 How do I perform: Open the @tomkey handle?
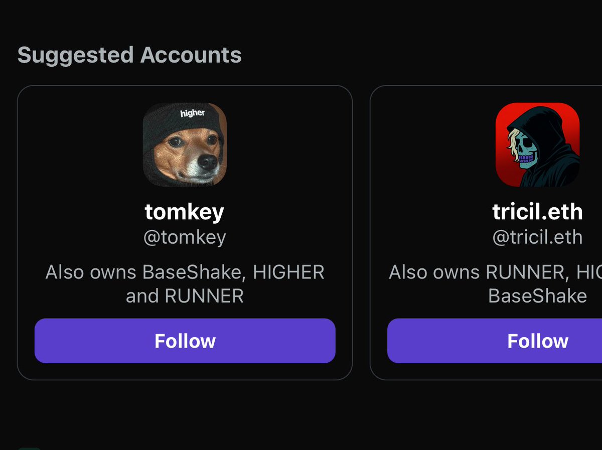185,237
